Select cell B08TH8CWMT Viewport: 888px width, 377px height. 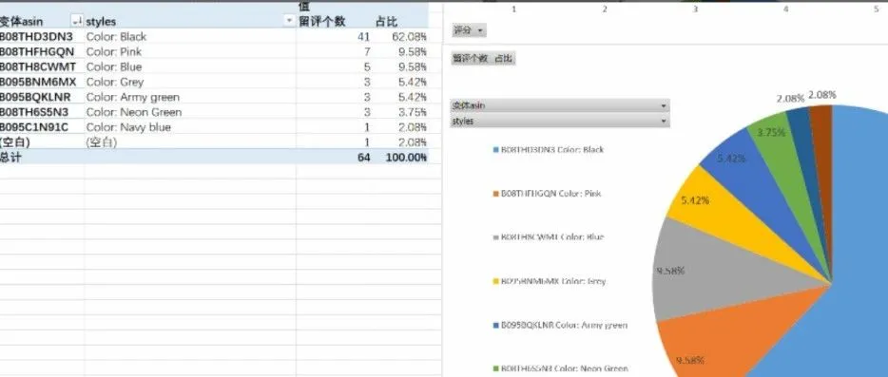[37, 66]
